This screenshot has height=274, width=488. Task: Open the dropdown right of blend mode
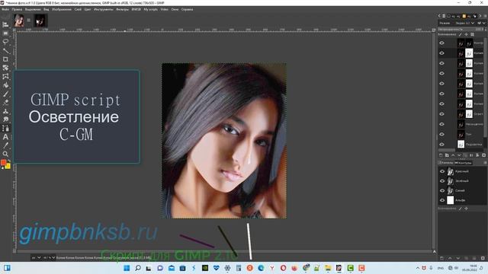tap(481, 23)
